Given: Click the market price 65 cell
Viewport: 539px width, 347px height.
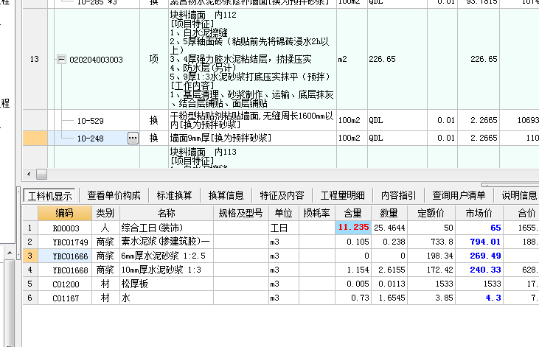Looking at the screenshot, I should (x=479, y=228).
